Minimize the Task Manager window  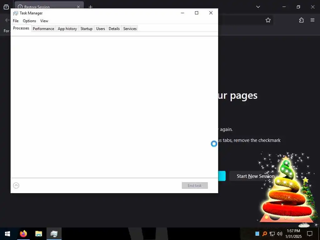coord(182,13)
